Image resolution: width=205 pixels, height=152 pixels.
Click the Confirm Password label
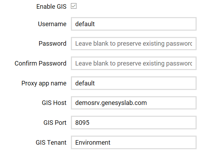[x=41, y=63]
